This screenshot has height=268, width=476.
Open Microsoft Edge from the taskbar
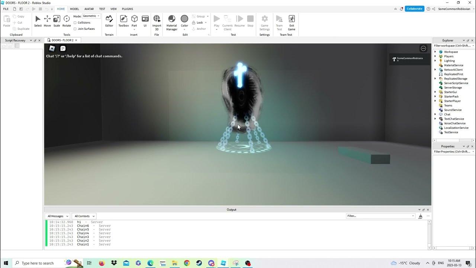150,263
